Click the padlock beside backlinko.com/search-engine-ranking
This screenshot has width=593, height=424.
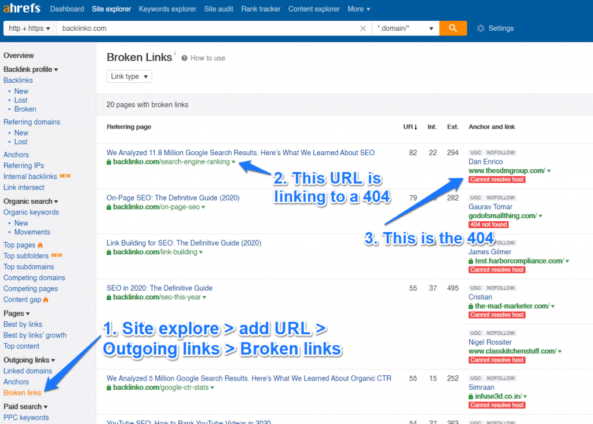(x=109, y=162)
